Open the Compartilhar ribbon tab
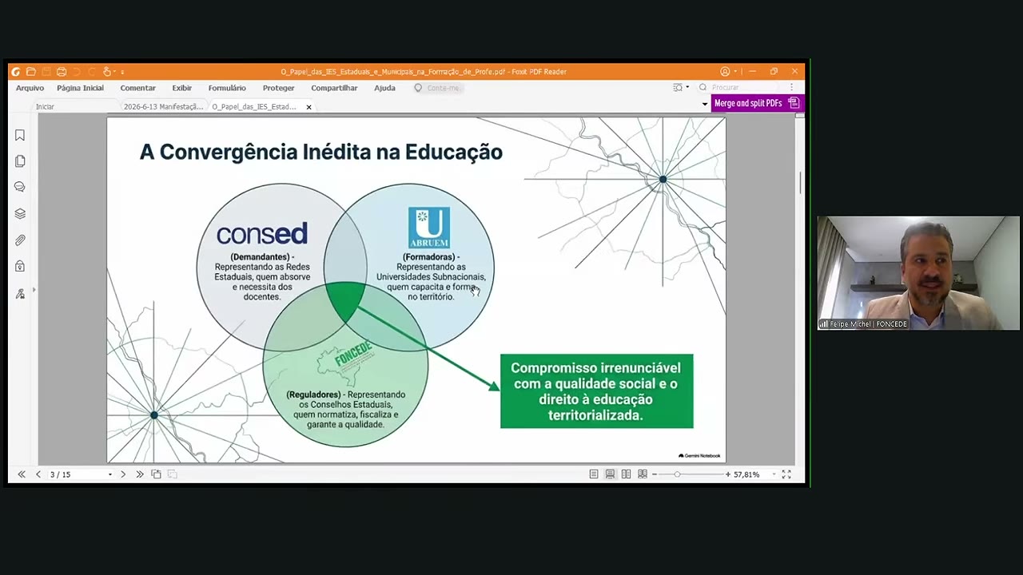 334,88
